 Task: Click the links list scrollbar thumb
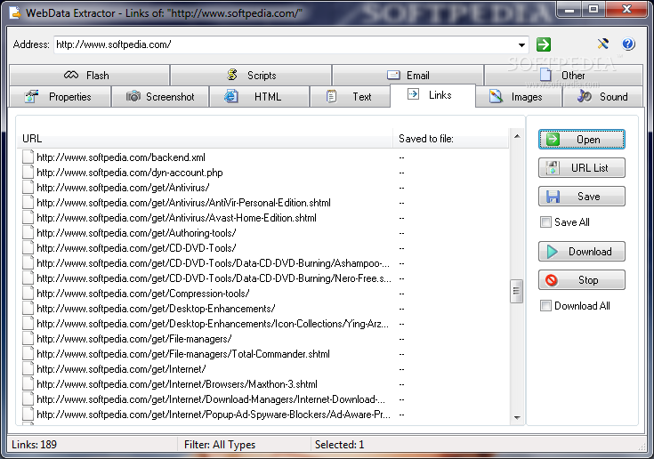[516, 291]
